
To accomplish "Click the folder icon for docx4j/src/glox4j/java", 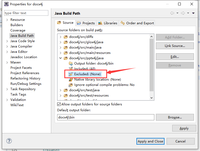I will pyautogui.click(x=66, y=42).
